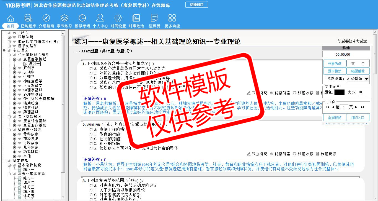The image size is (378, 201).
Task: Expand the 骨科疾病 tree node
Action: [x=15, y=134]
